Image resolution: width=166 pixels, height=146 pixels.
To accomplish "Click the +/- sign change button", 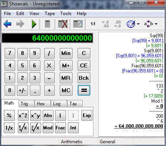I will [x=22, y=90].
